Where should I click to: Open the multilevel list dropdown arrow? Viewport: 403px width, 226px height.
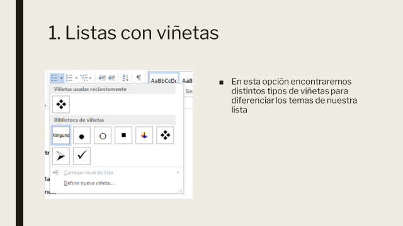pyautogui.click(x=90, y=78)
